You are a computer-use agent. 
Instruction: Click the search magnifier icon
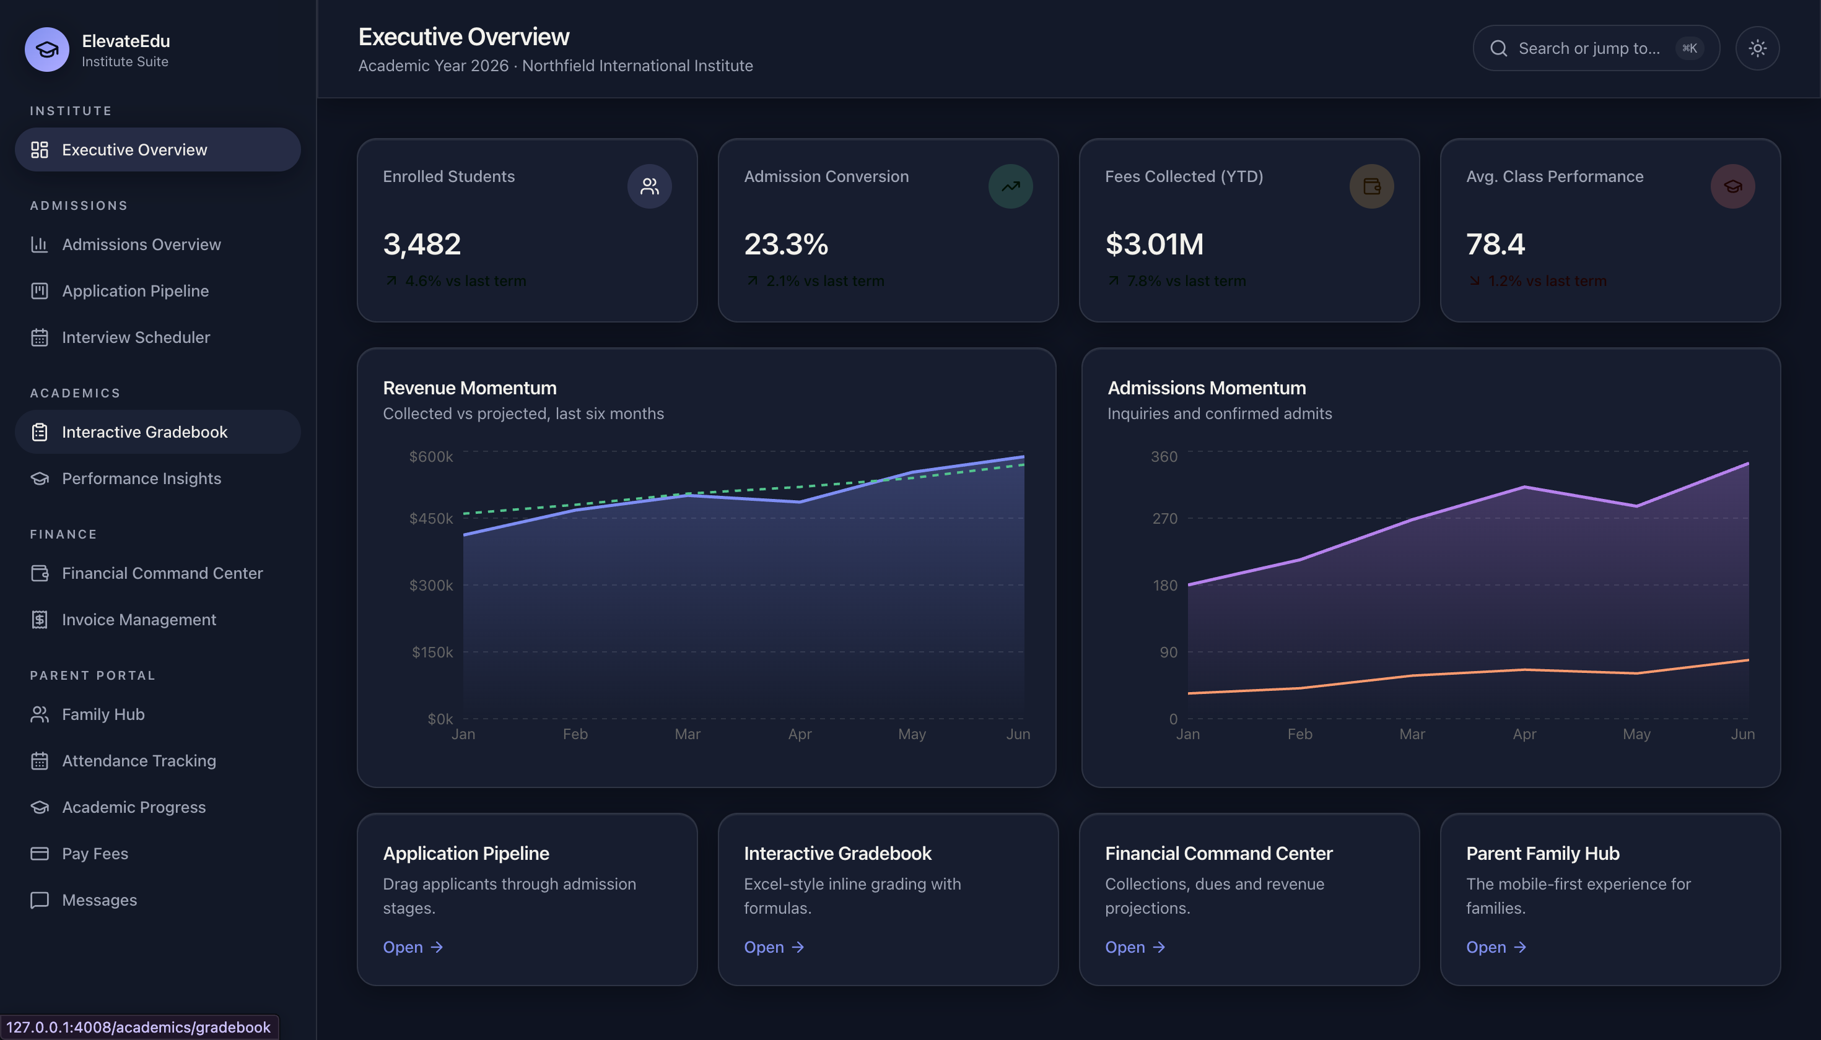click(1499, 48)
